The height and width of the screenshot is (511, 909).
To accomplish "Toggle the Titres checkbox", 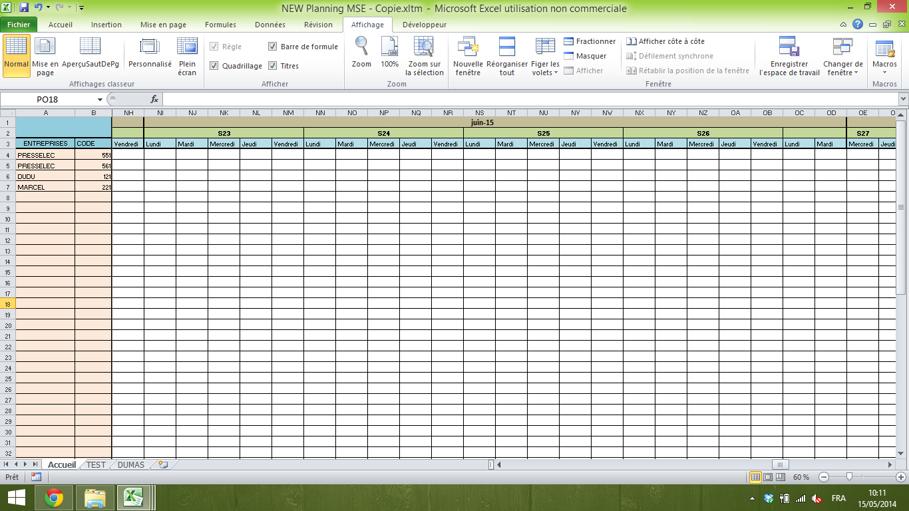I will [x=272, y=66].
